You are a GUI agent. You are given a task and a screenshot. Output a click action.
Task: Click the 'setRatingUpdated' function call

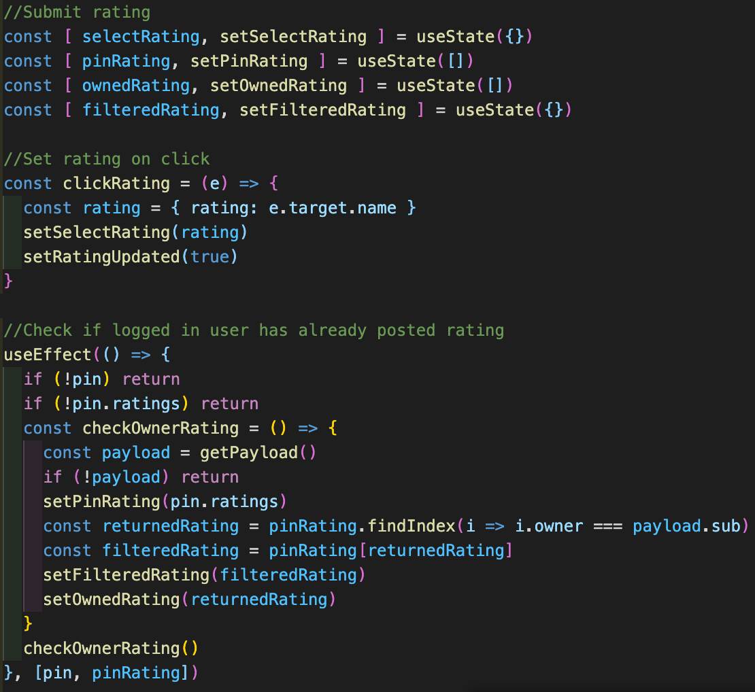point(101,257)
